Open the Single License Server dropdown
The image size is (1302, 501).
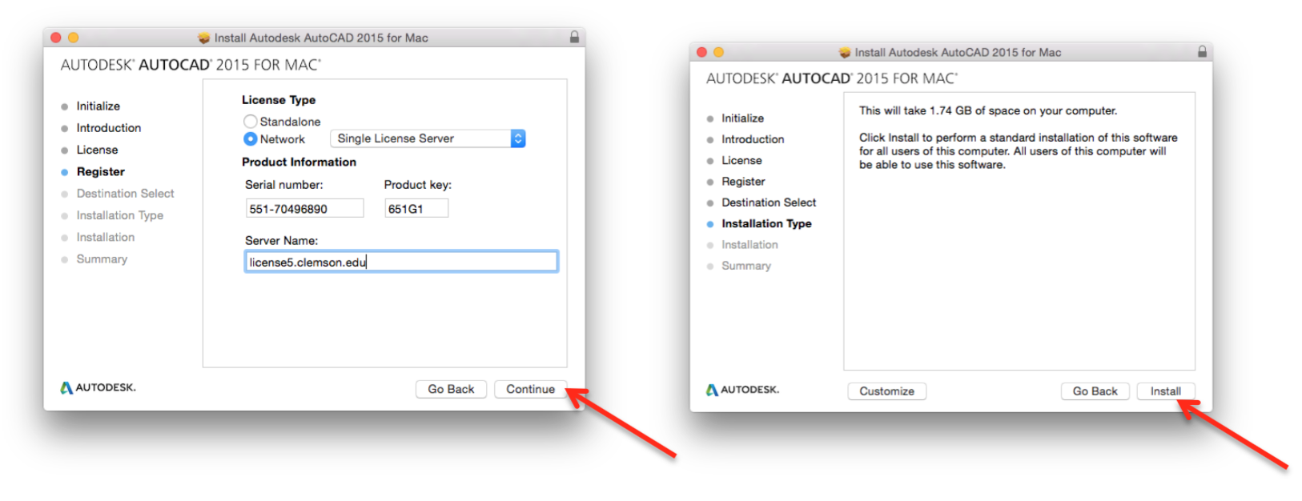[x=428, y=138]
